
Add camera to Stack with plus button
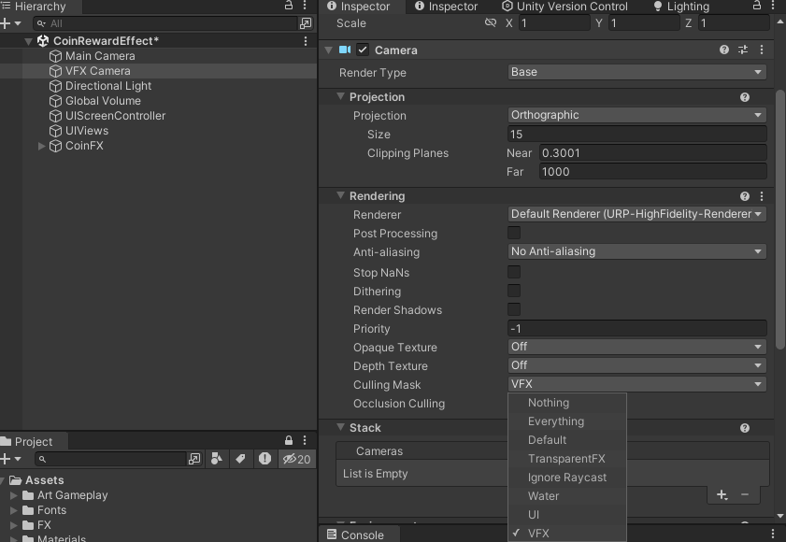(x=722, y=495)
